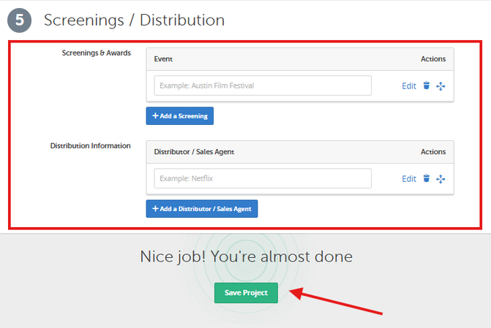This screenshot has height=328, width=491.
Task: Click the Distributor / Sales Agent column header
Action: (x=194, y=151)
